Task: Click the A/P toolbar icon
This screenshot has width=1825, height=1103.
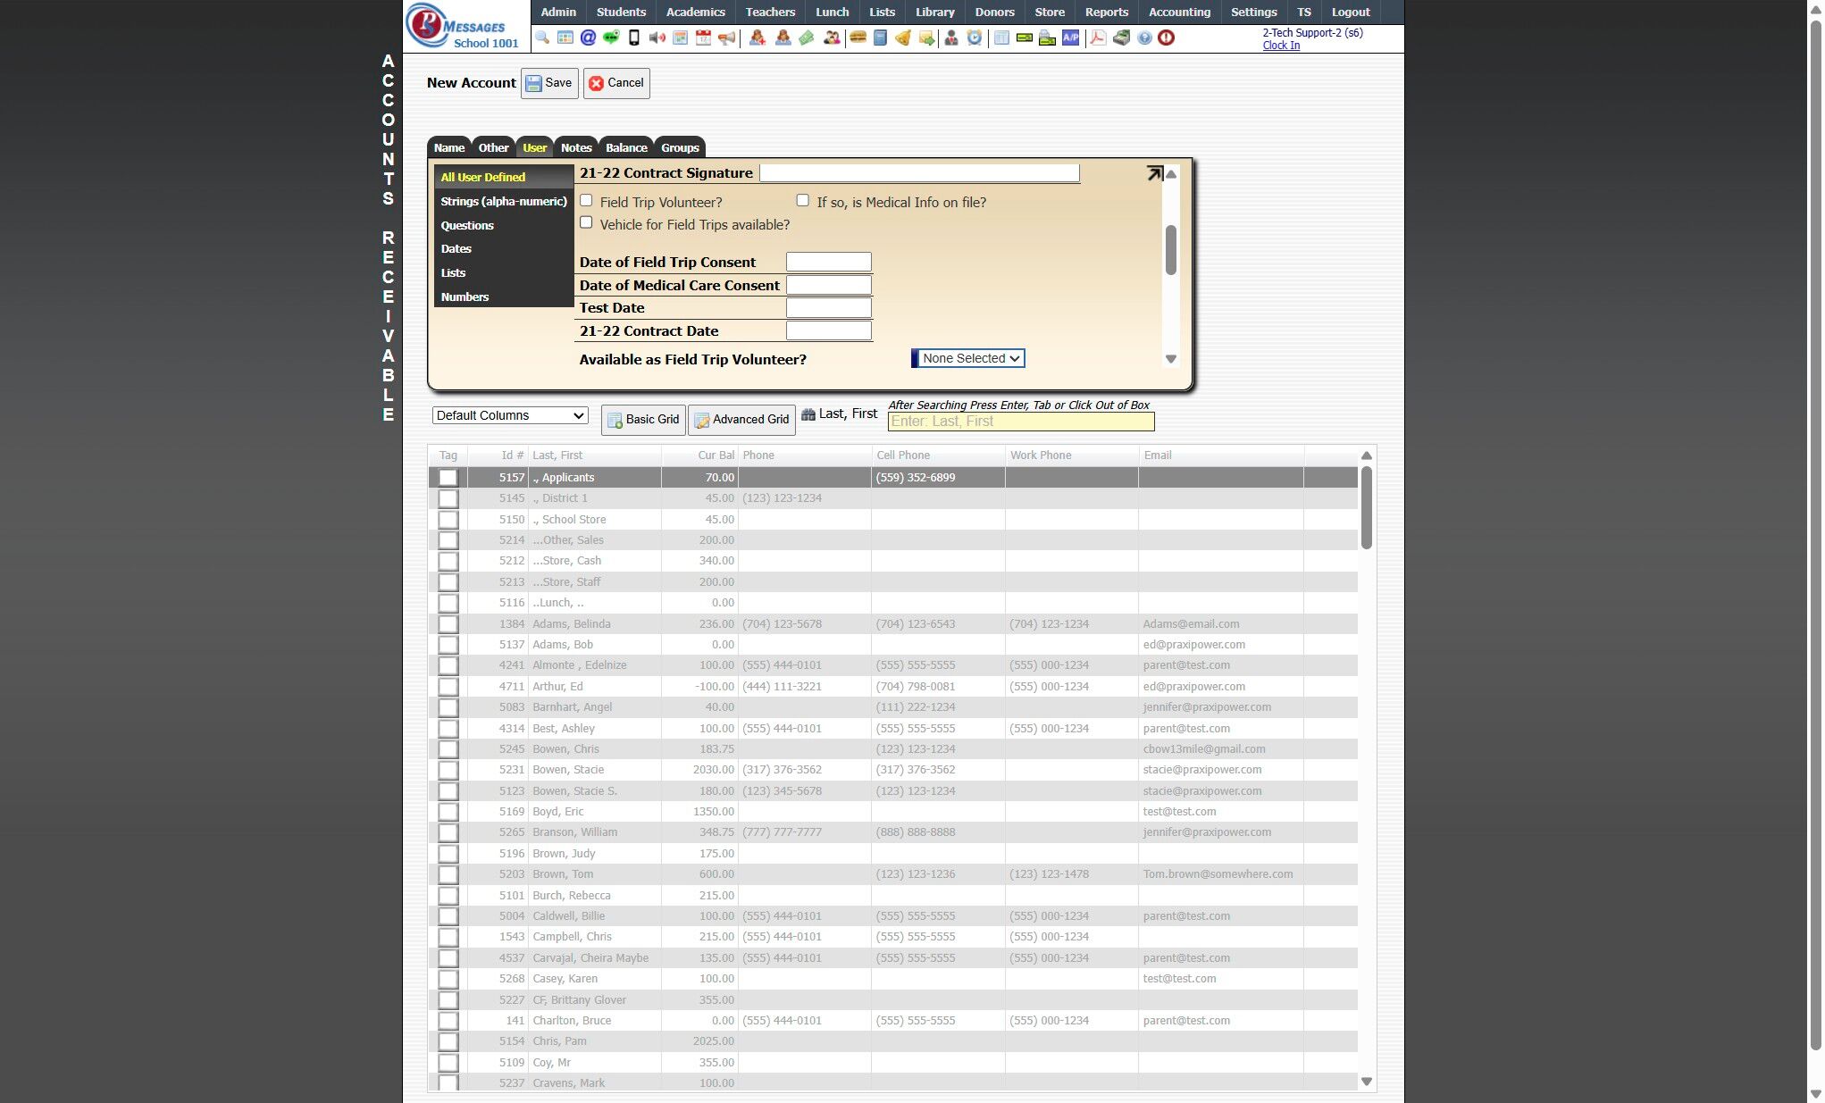Action: [x=1070, y=38]
